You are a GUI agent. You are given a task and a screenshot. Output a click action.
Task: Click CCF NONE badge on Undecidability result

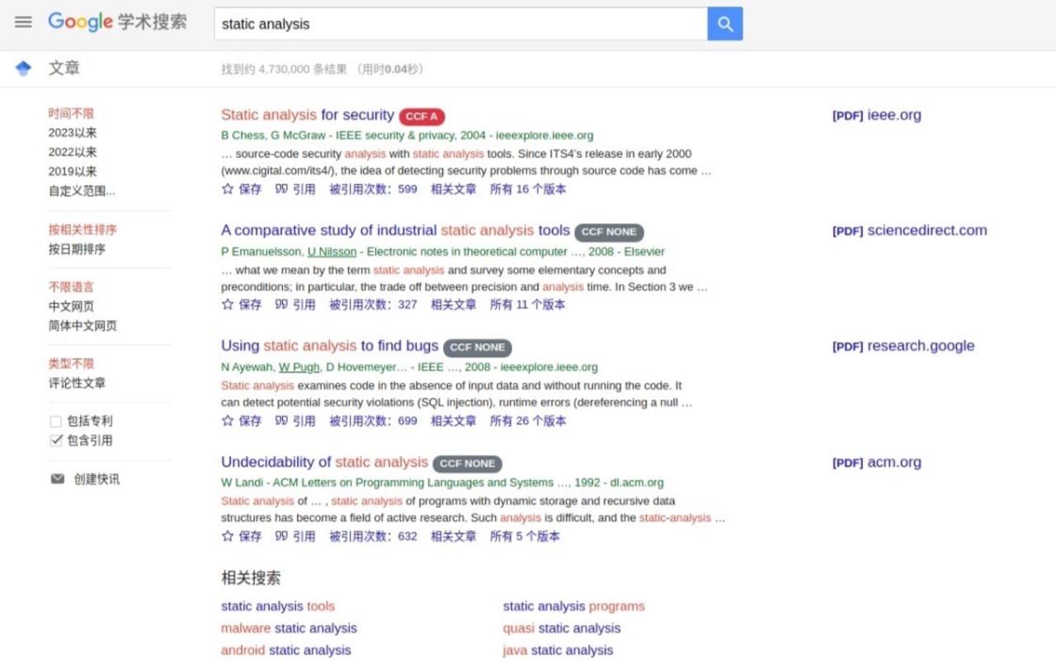tap(468, 464)
